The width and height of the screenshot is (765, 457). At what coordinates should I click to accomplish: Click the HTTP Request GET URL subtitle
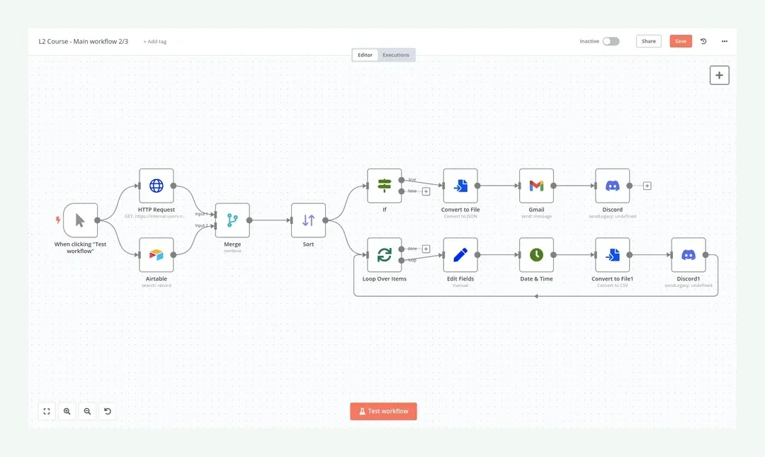[x=154, y=216]
